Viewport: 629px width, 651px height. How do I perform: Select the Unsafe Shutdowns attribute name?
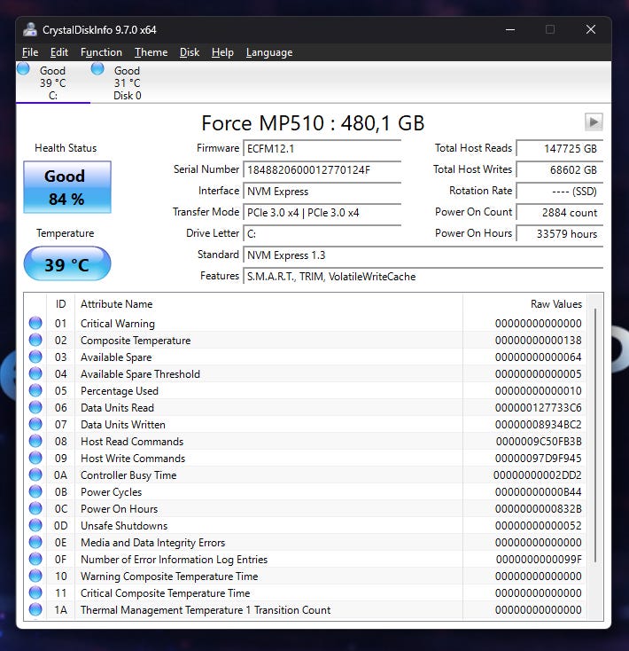tap(124, 526)
